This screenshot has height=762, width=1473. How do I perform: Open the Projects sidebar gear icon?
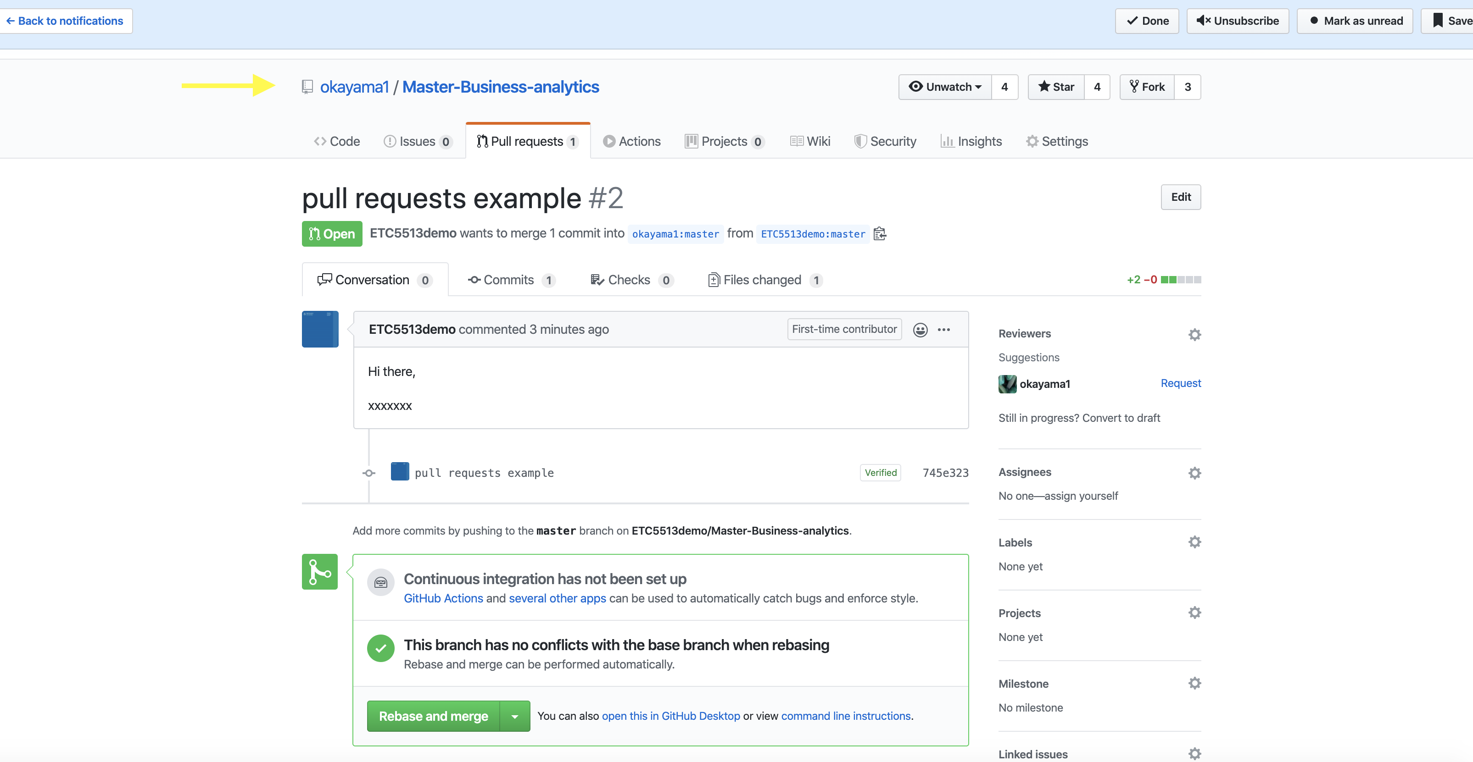point(1194,613)
